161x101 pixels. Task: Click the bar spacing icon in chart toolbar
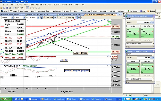click(63, 18)
